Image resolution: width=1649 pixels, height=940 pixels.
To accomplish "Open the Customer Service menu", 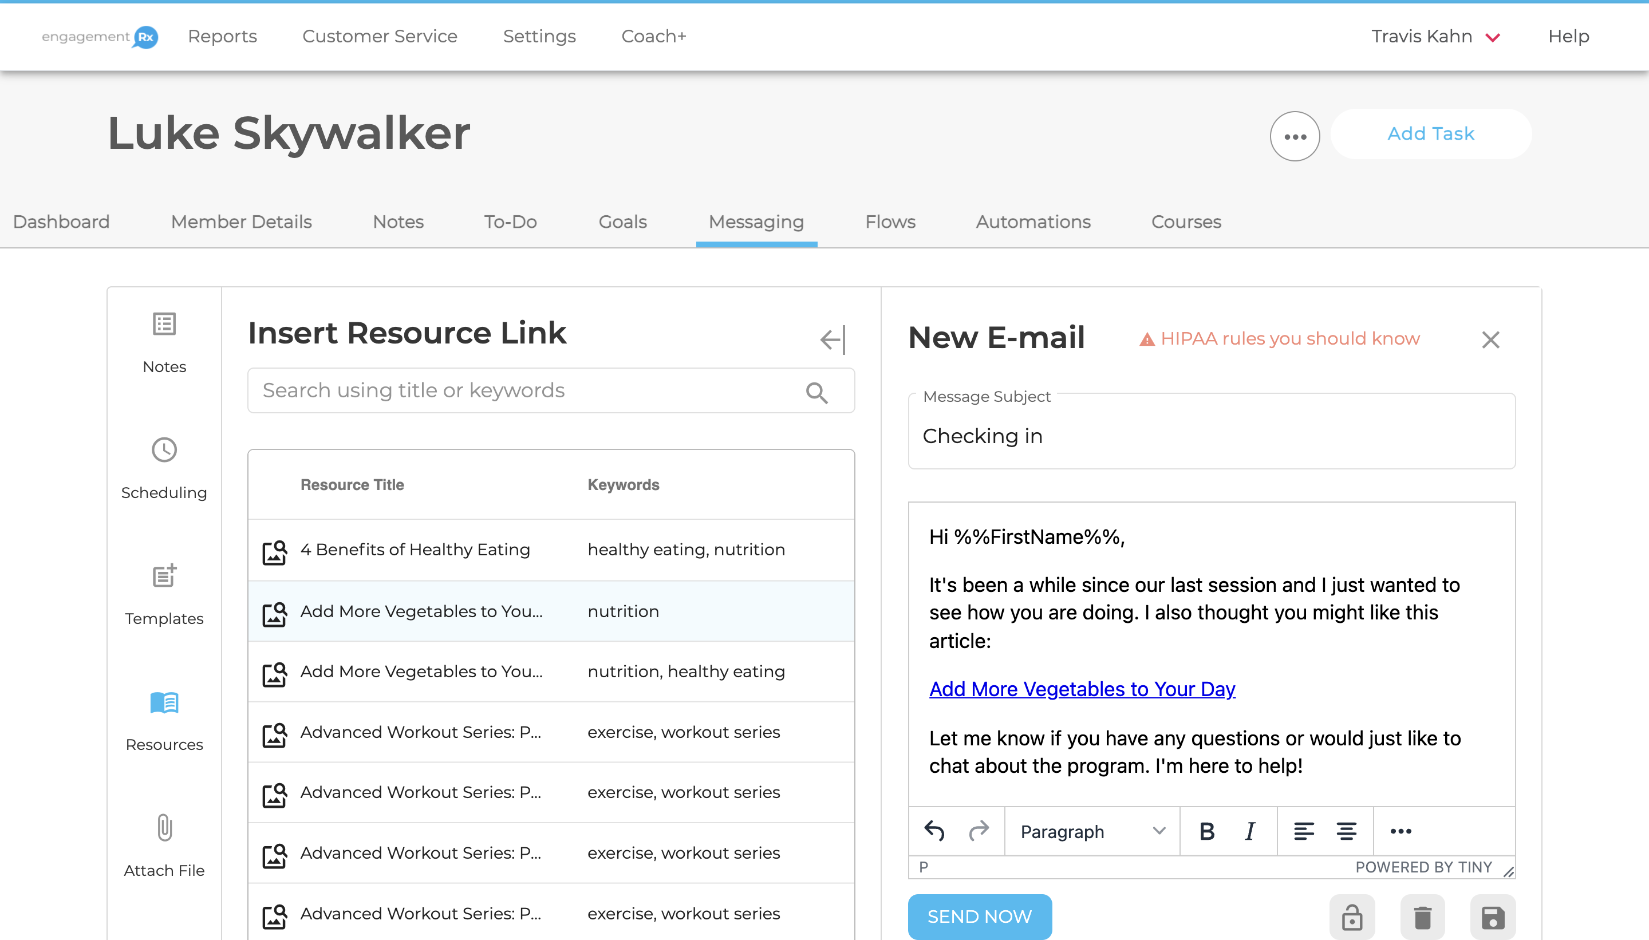I will point(380,36).
